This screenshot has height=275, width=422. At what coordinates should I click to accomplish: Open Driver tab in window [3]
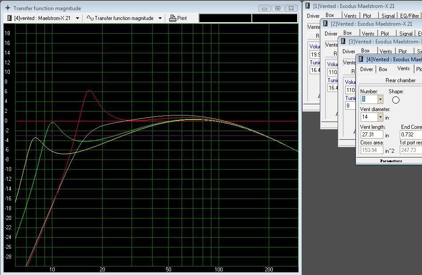[x=349, y=52]
